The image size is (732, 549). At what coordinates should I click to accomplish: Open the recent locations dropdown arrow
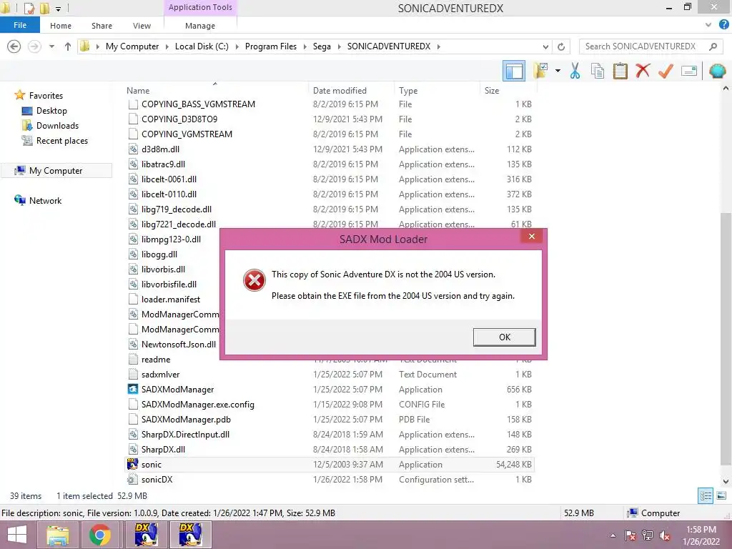(x=51, y=46)
